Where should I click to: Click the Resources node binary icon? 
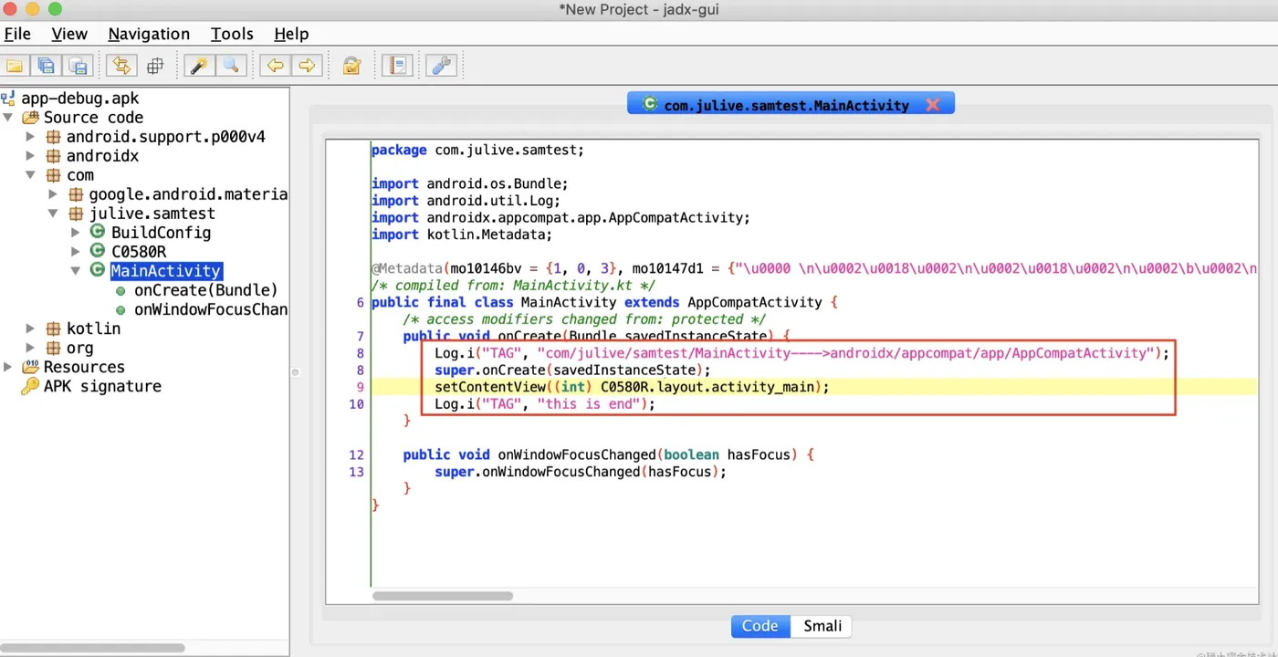click(x=30, y=367)
